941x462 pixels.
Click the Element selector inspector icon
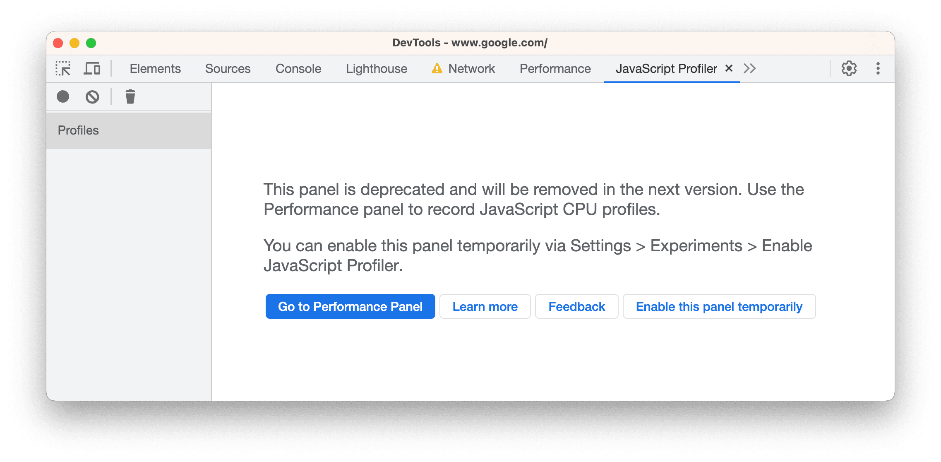click(62, 68)
